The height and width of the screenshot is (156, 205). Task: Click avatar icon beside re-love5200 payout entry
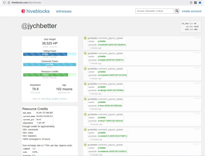pyautogui.click(x=85, y=38)
